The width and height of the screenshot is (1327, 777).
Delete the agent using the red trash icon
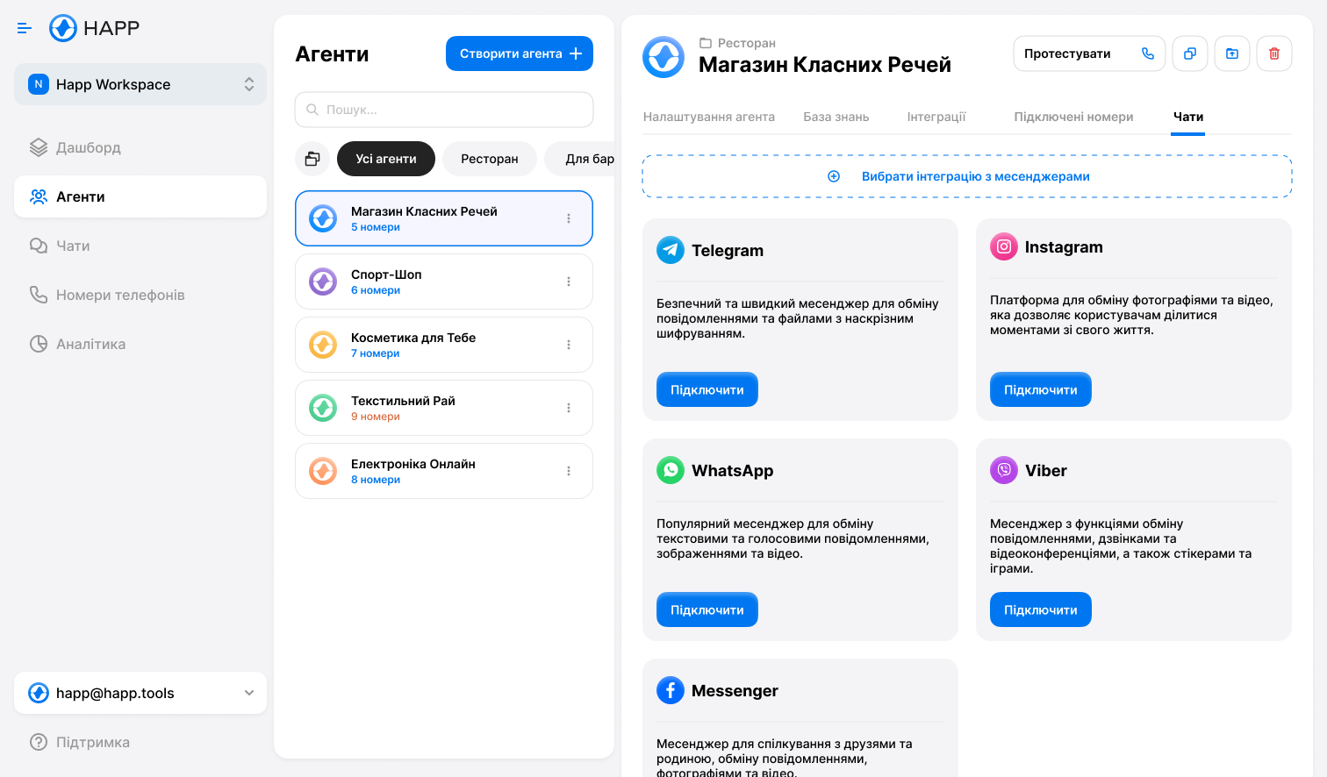[1274, 53]
